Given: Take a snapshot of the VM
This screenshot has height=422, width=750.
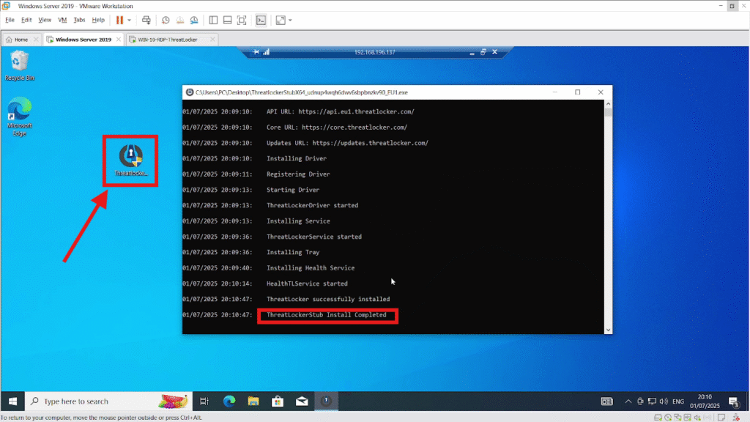Looking at the screenshot, I should [166, 20].
